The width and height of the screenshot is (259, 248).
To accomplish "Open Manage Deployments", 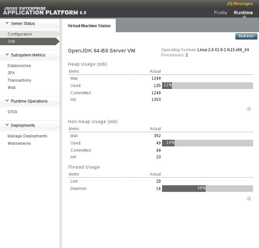I will 27,136.
